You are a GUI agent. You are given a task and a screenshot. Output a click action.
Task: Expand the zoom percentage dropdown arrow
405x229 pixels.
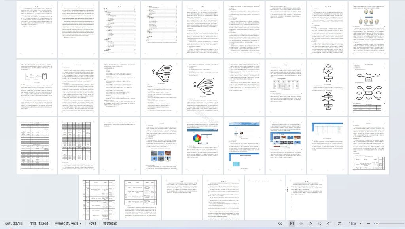point(361,223)
